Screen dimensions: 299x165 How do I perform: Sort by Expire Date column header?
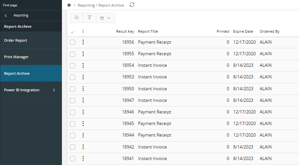[x=243, y=31]
